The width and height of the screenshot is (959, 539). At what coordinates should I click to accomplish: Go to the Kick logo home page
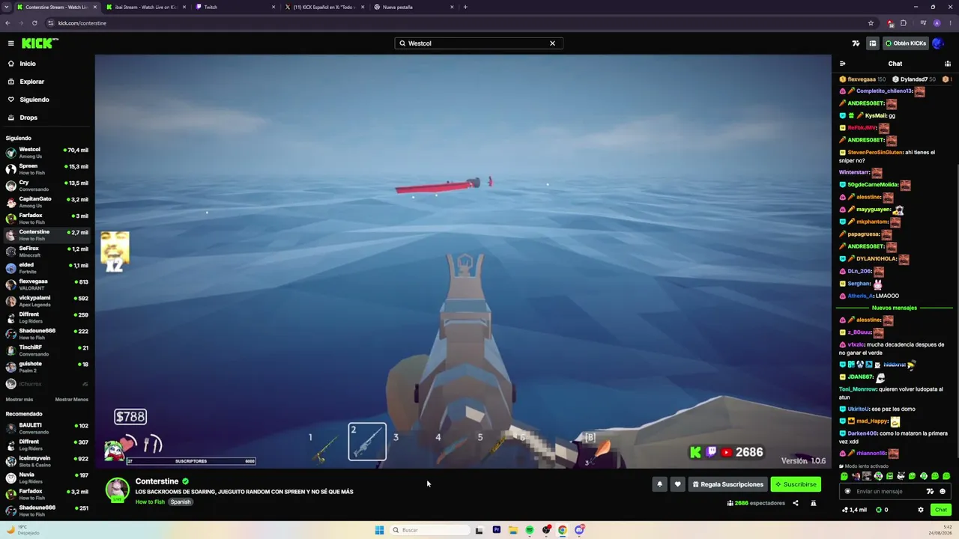point(39,43)
